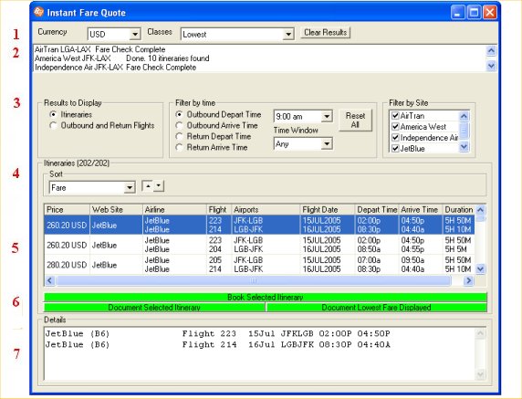Select Outbound Arrive Time radio button

[x=179, y=126]
